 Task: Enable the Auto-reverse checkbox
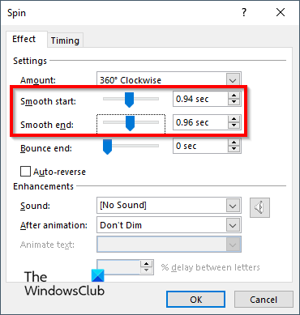25,172
